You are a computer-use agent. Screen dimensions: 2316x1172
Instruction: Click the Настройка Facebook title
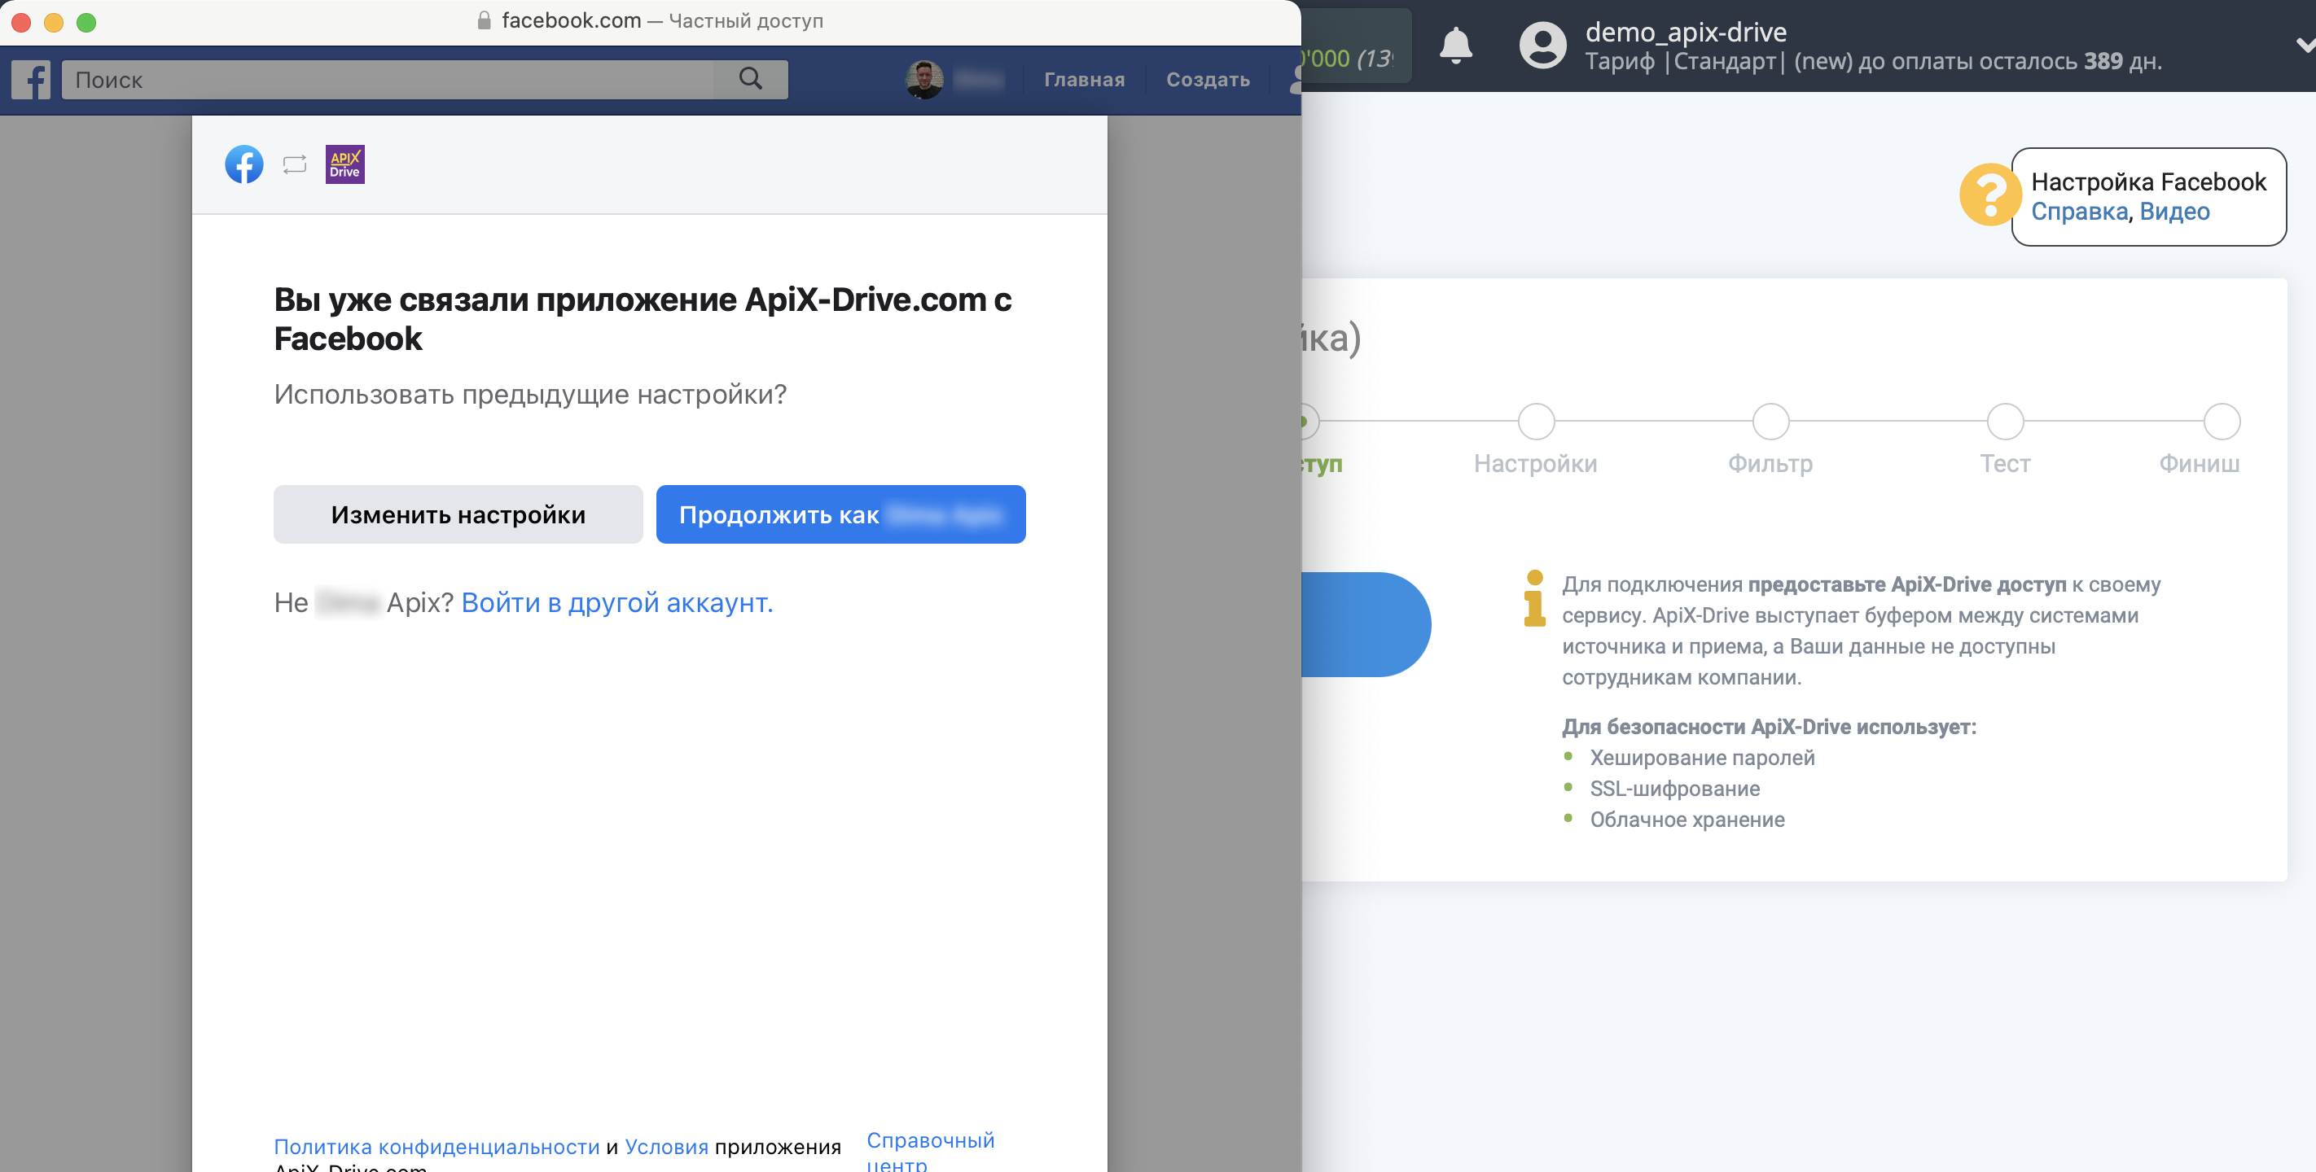tap(2149, 181)
